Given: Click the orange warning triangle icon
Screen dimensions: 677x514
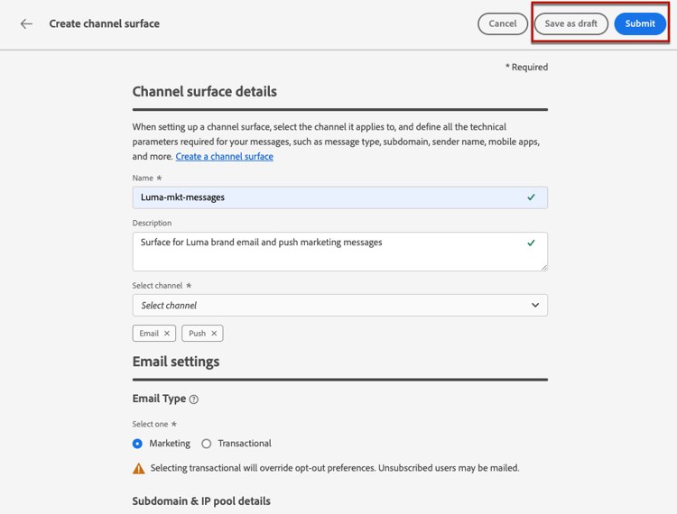Looking at the screenshot, I should pyautogui.click(x=138, y=469).
